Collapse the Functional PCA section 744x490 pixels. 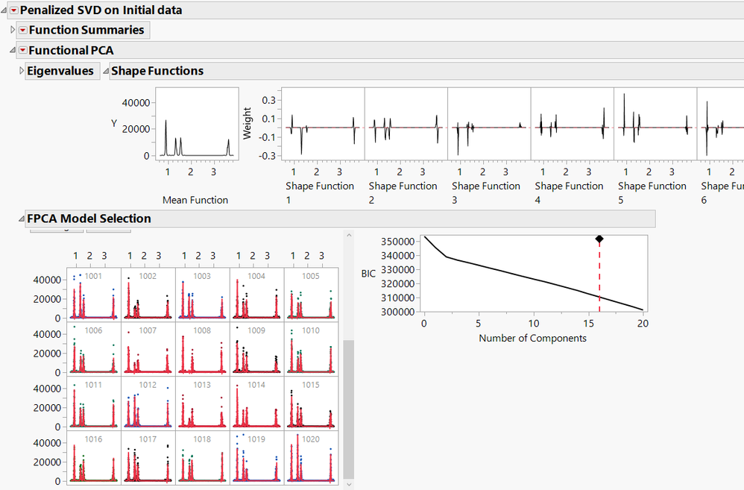(x=13, y=50)
